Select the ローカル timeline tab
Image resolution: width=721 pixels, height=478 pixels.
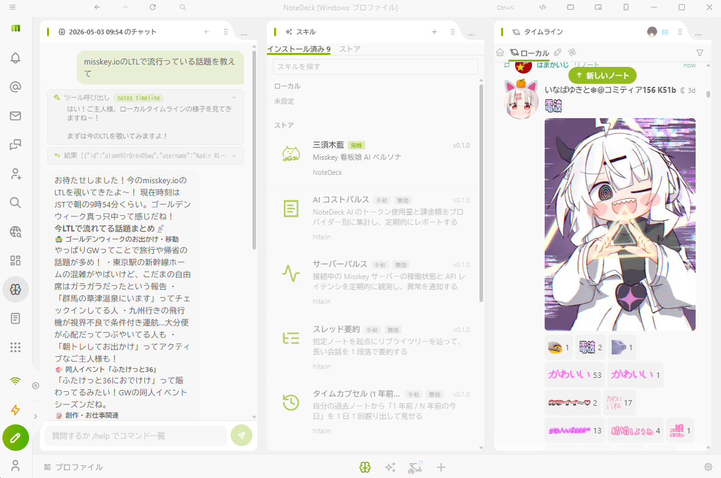tap(530, 53)
